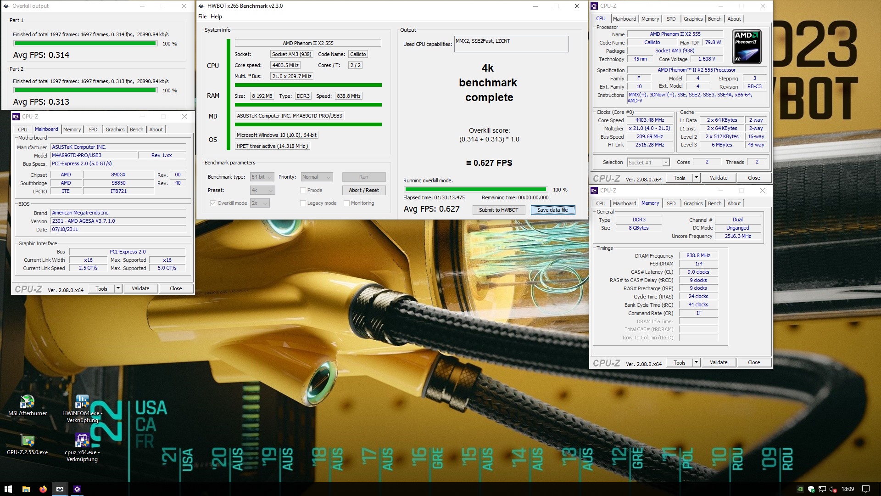Click Tools button in CPU-Z Memory window
The width and height of the screenshot is (881, 496).
tap(680, 362)
